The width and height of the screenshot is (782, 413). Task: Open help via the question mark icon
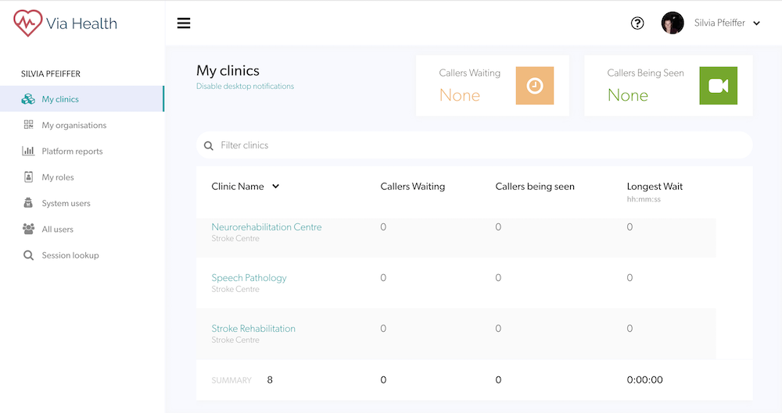637,23
